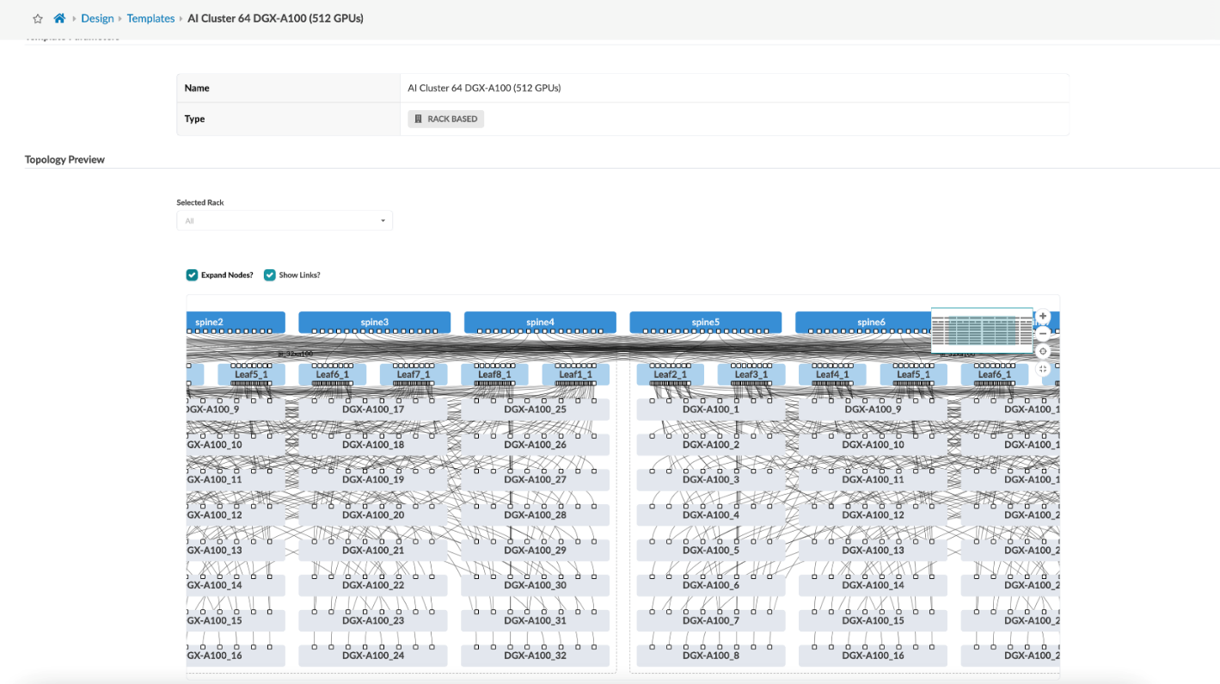
Task: Click the template name value in the table
Action: (x=484, y=88)
